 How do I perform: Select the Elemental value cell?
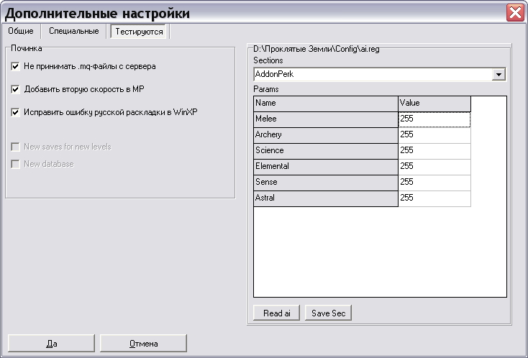pos(434,166)
